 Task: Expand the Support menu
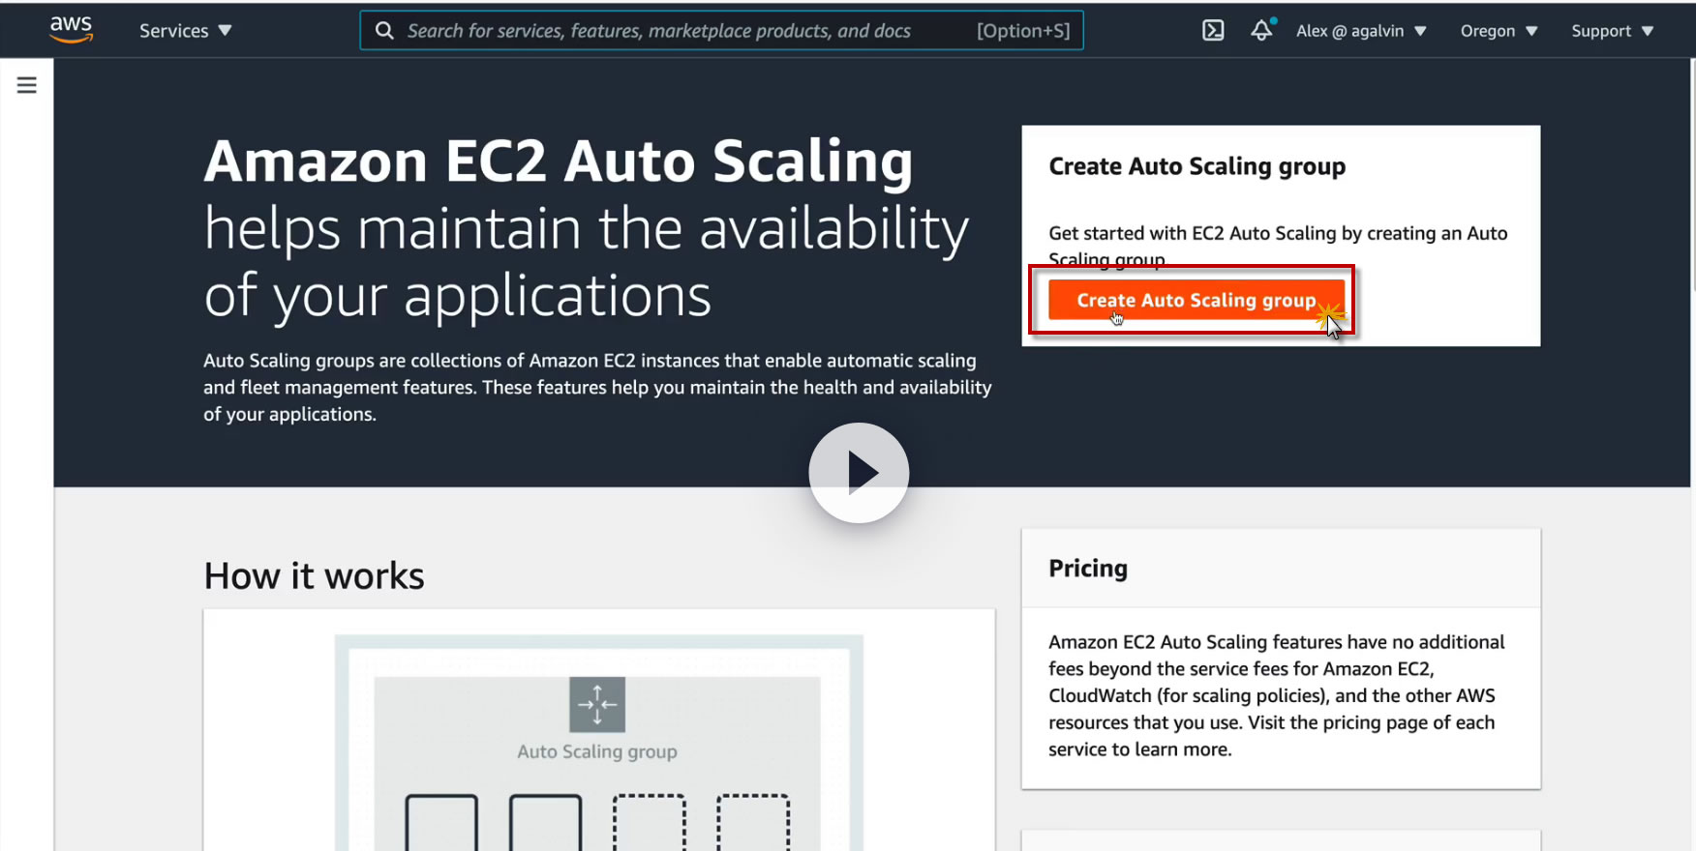coord(1612,31)
